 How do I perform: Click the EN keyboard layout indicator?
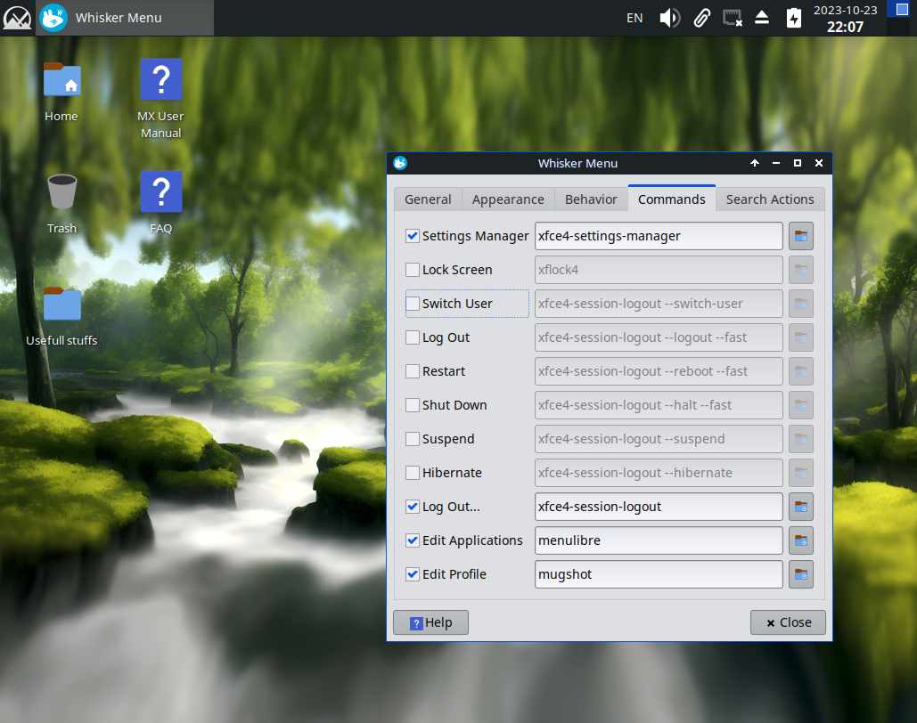pyautogui.click(x=635, y=18)
